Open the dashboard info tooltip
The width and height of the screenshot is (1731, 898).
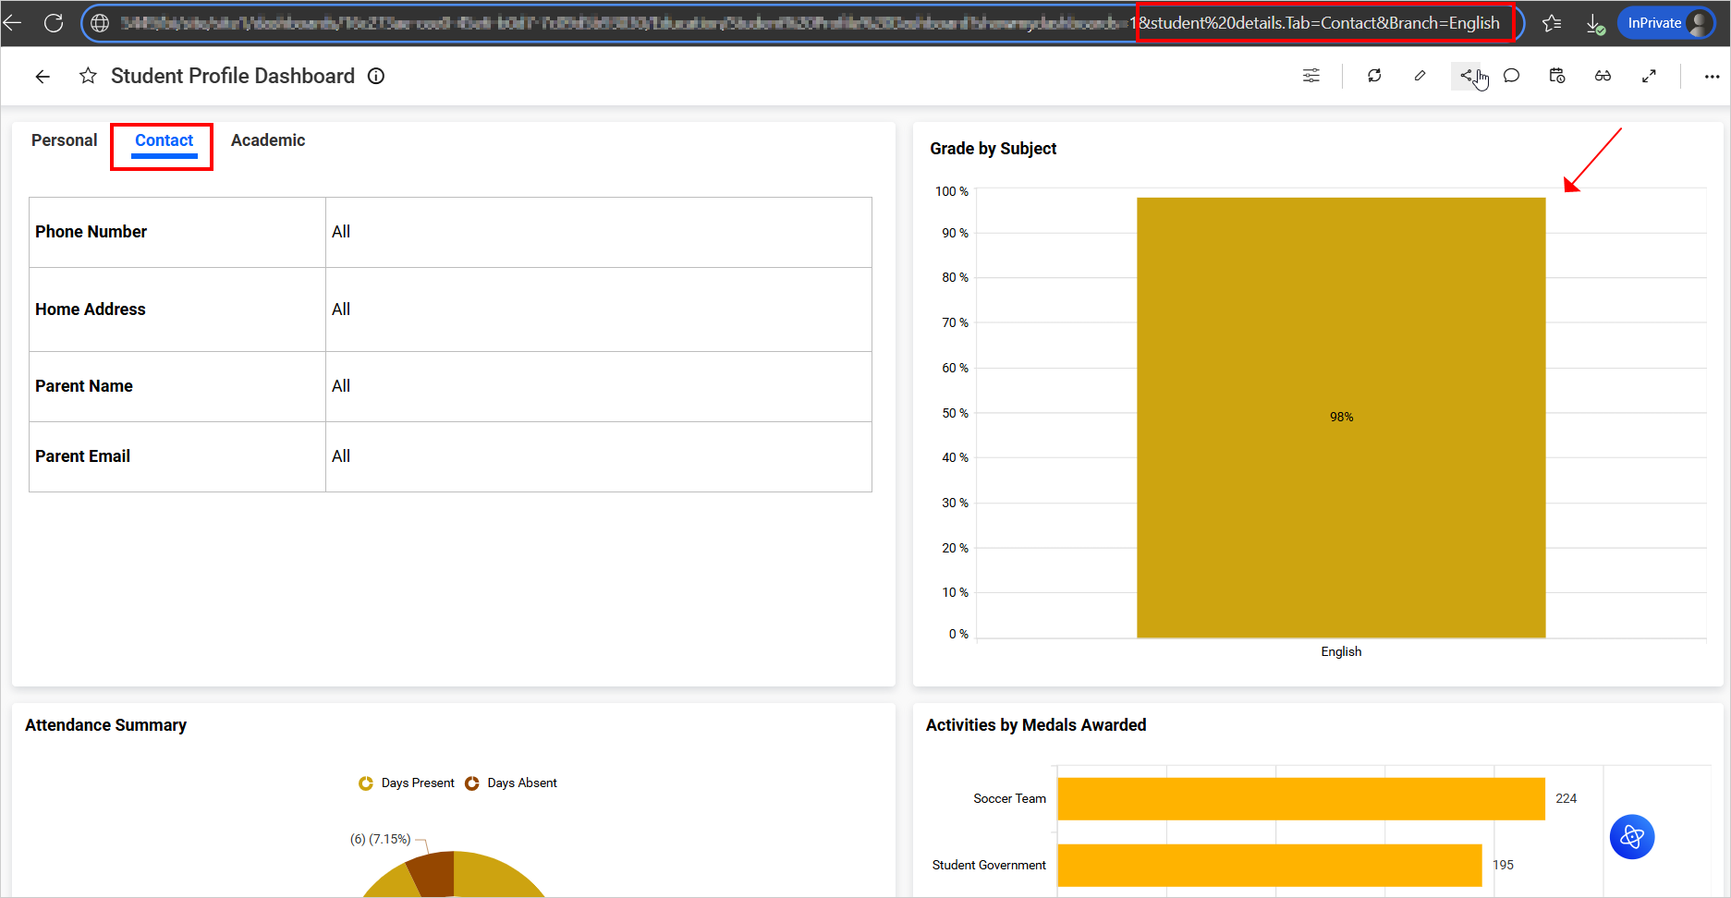click(x=376, y=76)
